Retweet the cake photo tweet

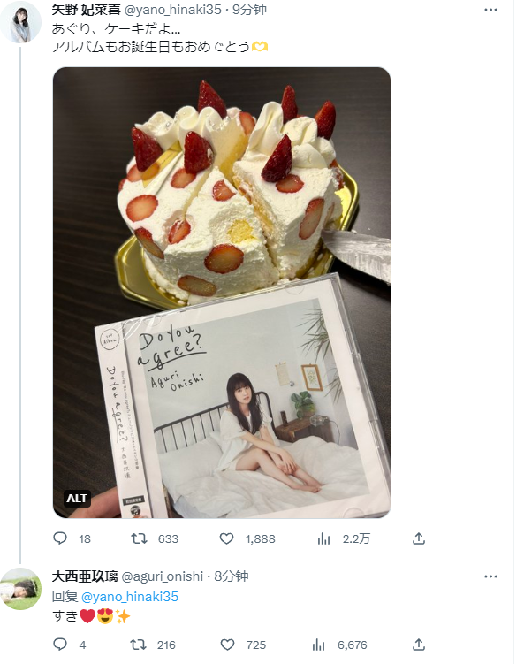click(139, 538)
